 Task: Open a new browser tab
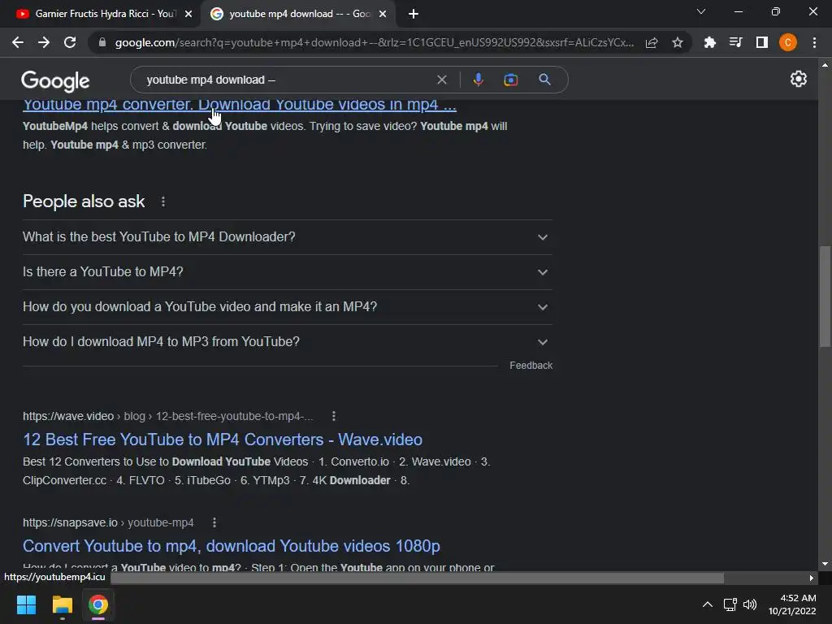(414, 14)
